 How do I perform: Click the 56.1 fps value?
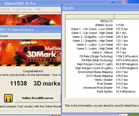point(121,33)
